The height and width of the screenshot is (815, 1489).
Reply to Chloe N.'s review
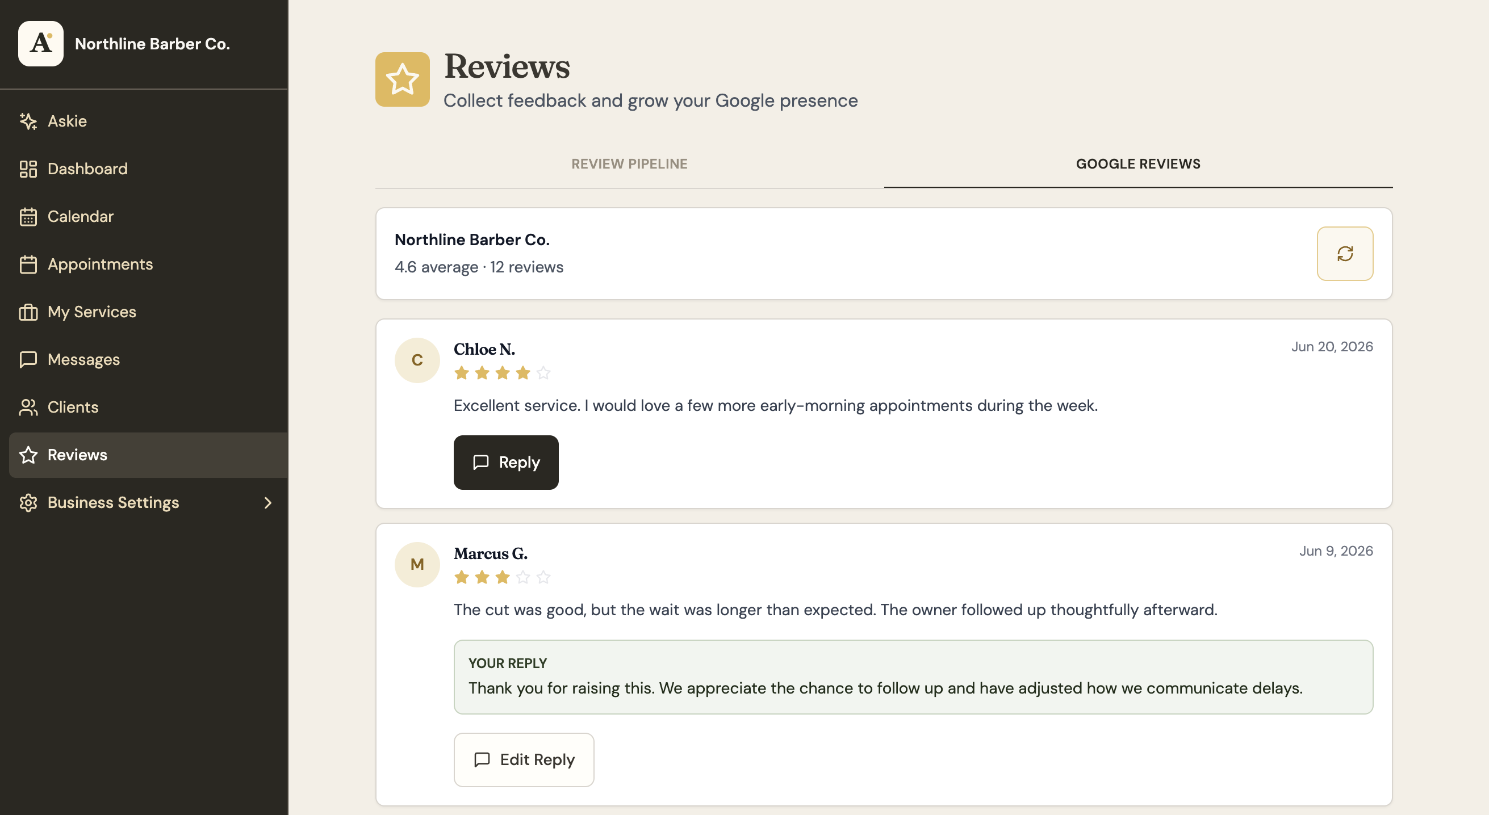(x=506, y=463)
